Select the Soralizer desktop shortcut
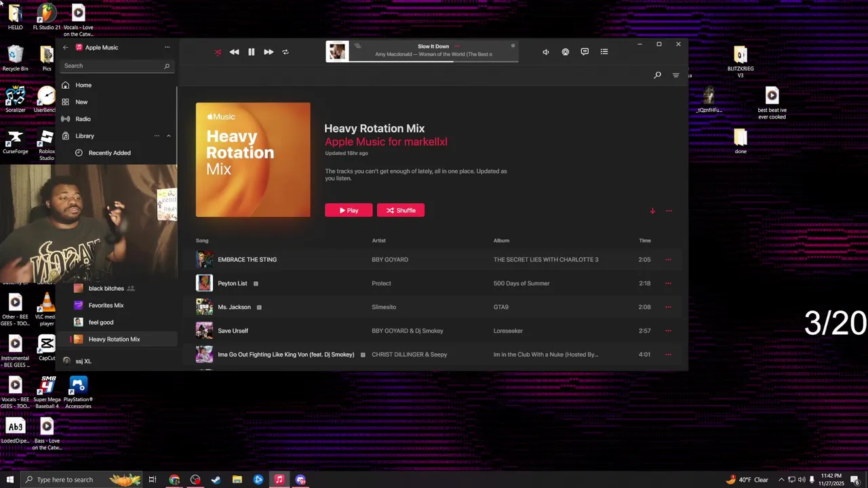Screen dimensions: 868x488 pos(15,100)
